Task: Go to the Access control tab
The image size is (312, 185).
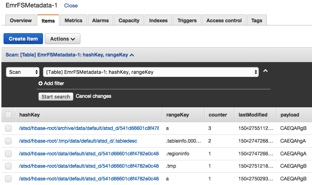Action: [x=224, y=20]
